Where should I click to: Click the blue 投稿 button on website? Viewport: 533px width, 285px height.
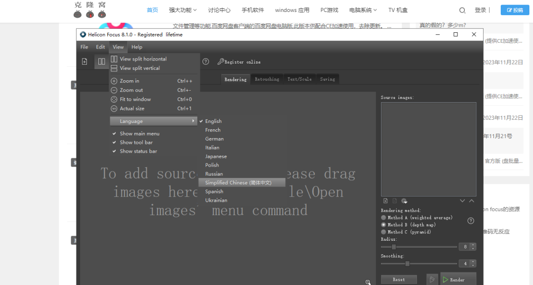click(x=515, y=10)
